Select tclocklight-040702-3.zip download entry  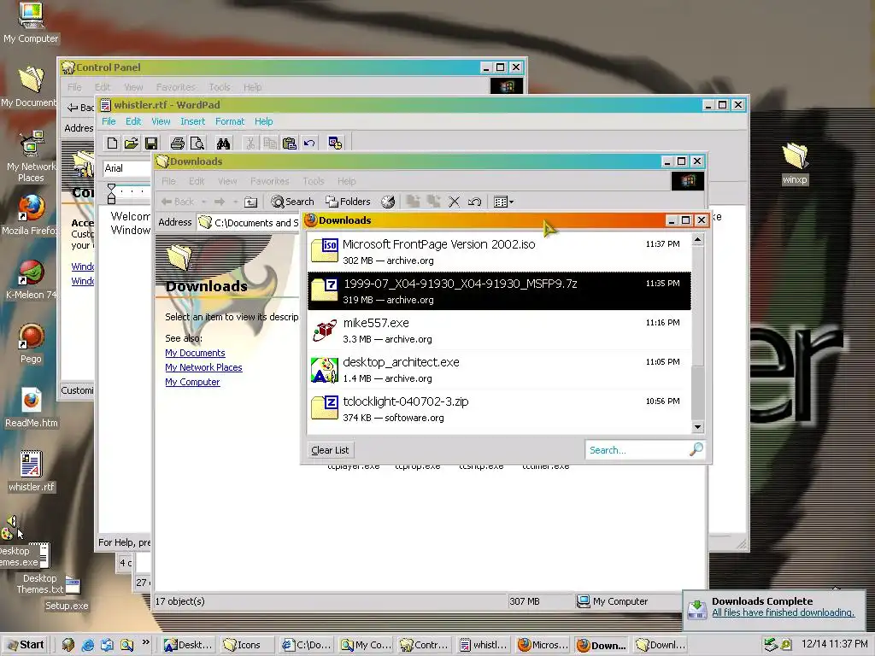tap(499, 409)
